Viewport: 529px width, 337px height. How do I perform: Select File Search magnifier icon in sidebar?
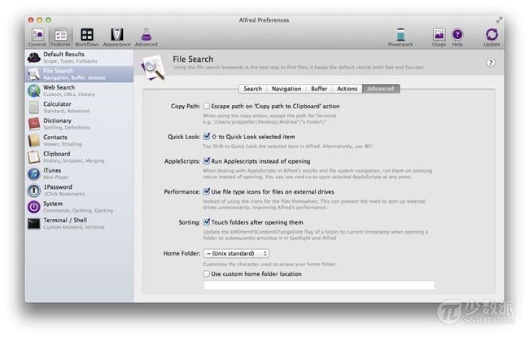pos(33,74)
